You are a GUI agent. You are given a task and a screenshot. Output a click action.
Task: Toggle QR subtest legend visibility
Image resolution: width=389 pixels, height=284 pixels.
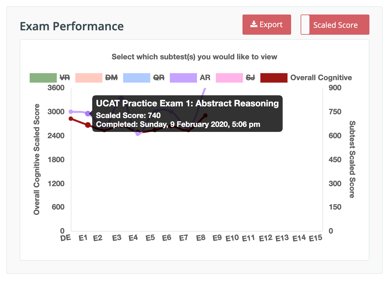click(x=158, y=78)
